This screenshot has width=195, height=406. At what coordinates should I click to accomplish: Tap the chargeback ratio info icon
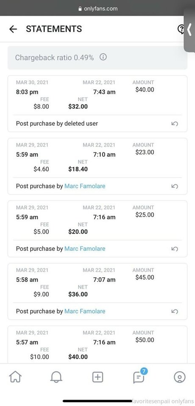[103, 57]
